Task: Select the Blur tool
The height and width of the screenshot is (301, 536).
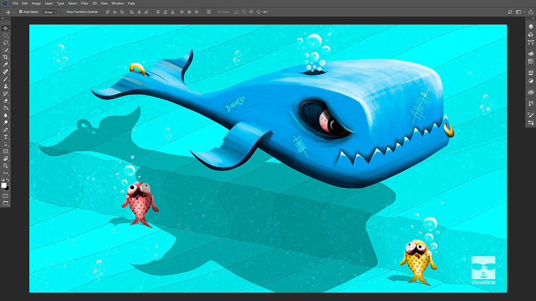Action: (x=5, y=115)
